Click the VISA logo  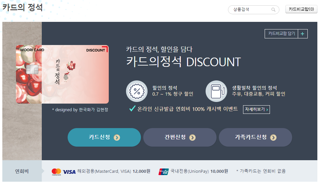[x=69, y=172]
